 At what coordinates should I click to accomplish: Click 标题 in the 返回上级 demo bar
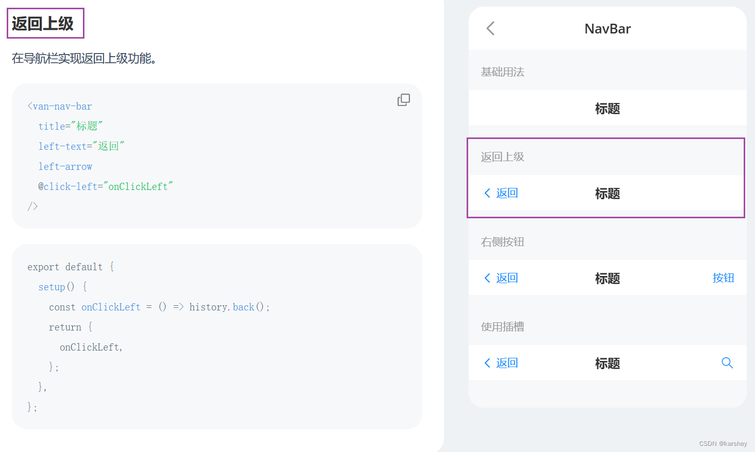click(608, 194)
